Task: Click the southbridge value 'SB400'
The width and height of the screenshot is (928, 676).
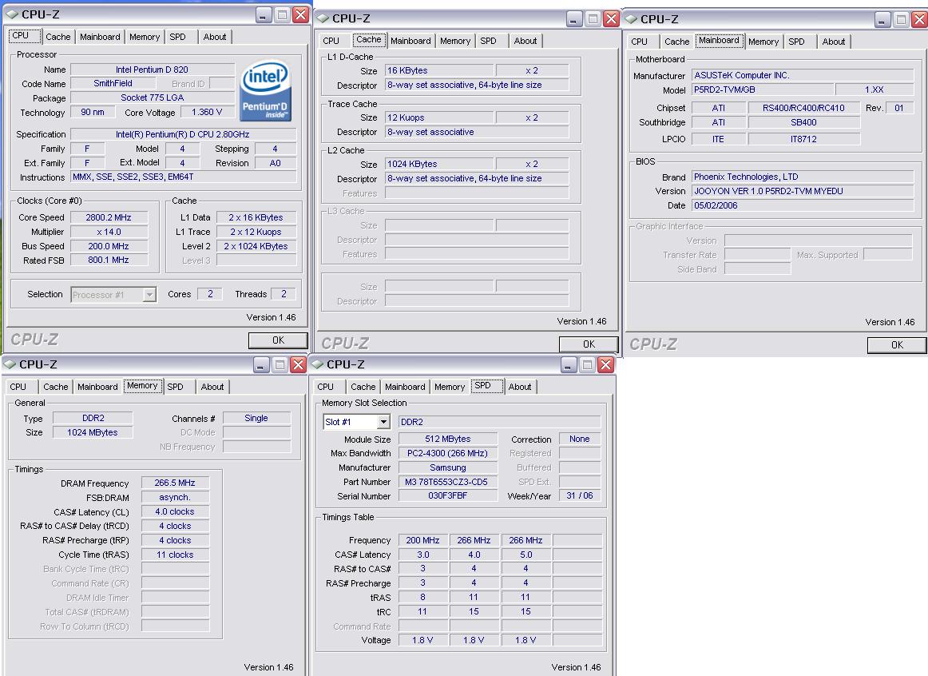Action: [803, 122]
